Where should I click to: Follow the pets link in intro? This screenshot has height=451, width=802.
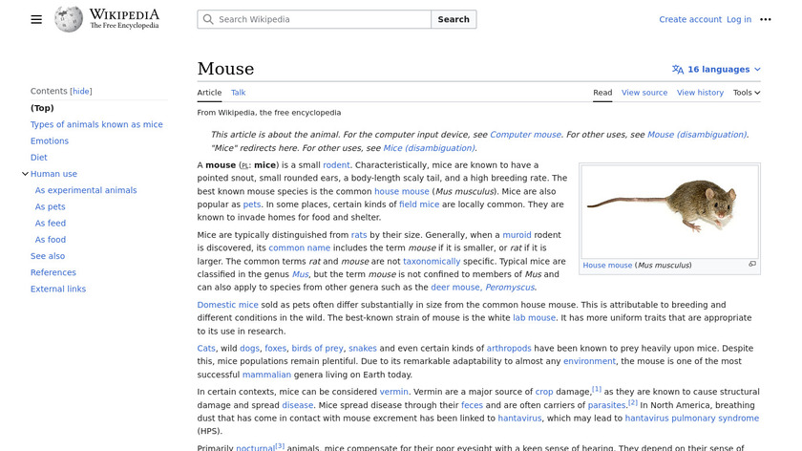click(252, 204)
